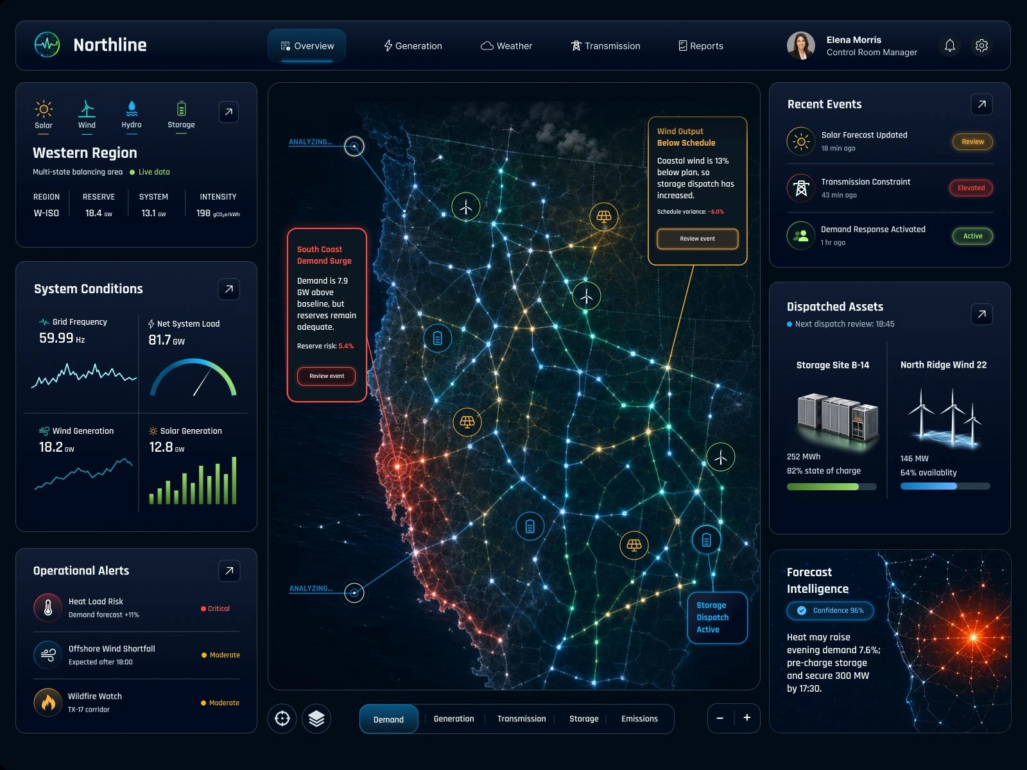Screen dimensions: 1027x770
Task: Click the Net System Load gauge
Action: [193, 378]
